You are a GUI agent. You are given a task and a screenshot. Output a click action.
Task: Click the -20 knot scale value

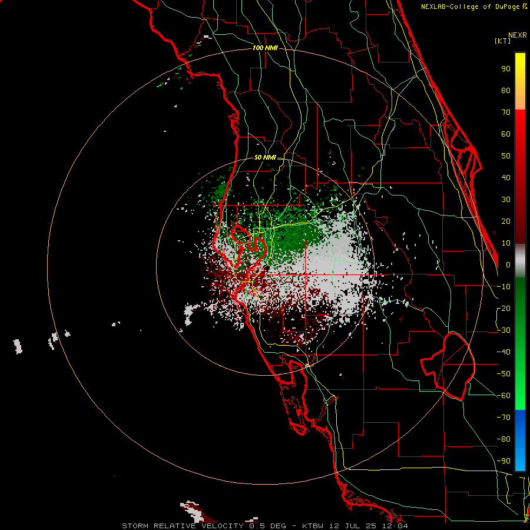[x=503, y=309]
